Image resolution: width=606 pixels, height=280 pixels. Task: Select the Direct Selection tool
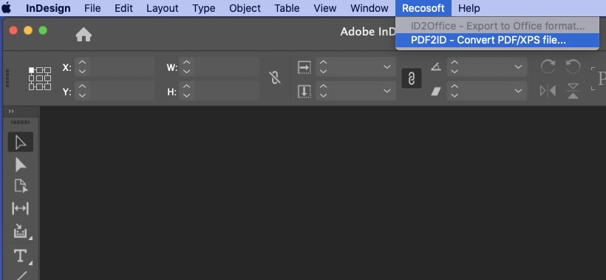tap(21, 165)
